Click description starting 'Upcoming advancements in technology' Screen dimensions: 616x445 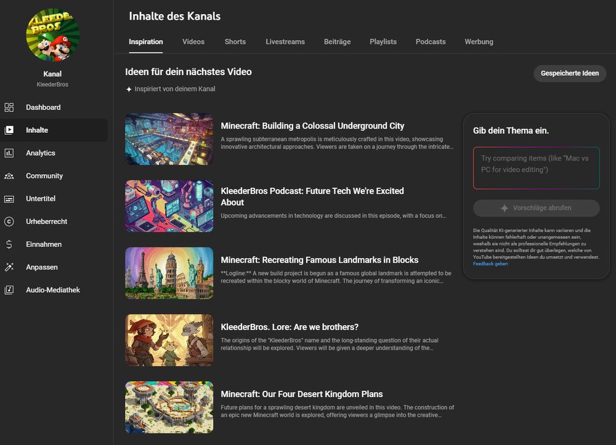click(x=333, y=215)
